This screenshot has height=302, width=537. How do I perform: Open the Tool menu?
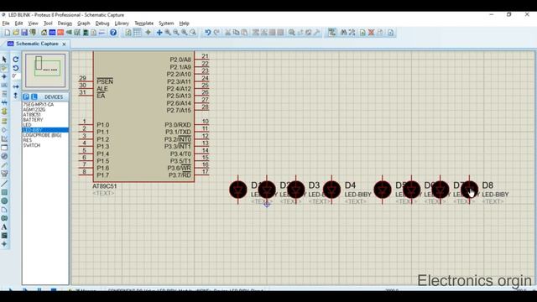click(48, 23)
